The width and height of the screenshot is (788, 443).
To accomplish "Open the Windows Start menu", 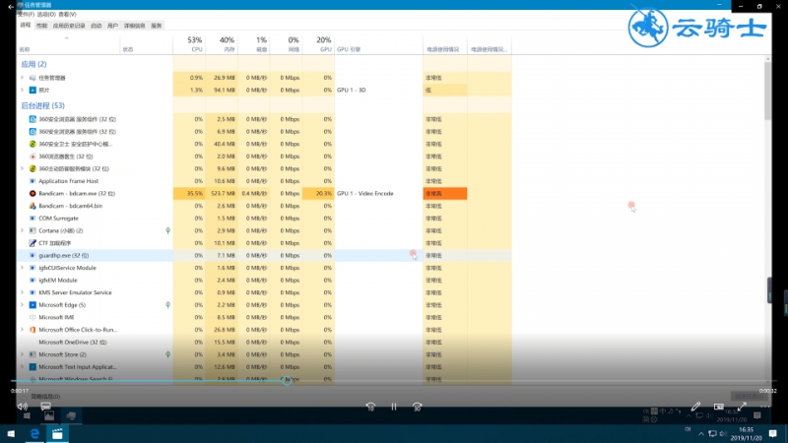I will coord(11,433).
